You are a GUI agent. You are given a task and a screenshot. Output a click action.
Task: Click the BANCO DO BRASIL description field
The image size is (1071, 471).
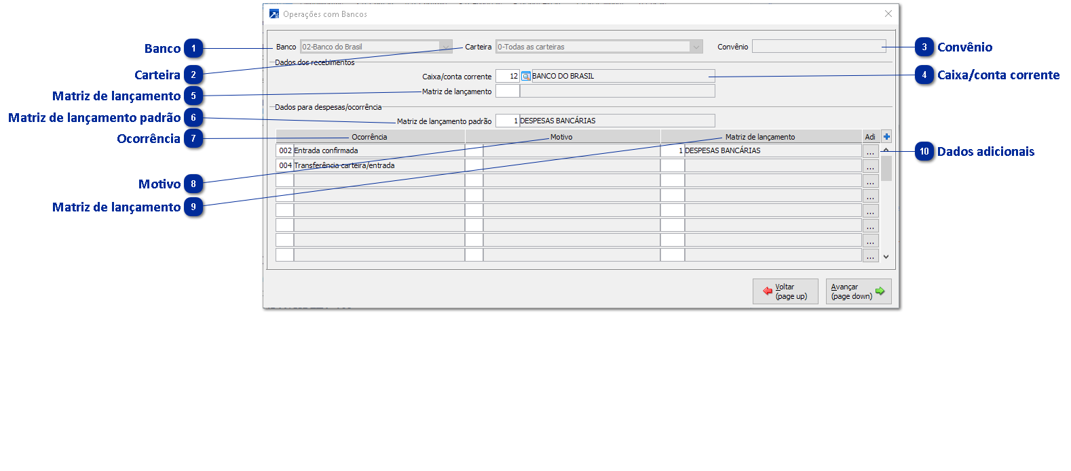(x=622, y=76)
